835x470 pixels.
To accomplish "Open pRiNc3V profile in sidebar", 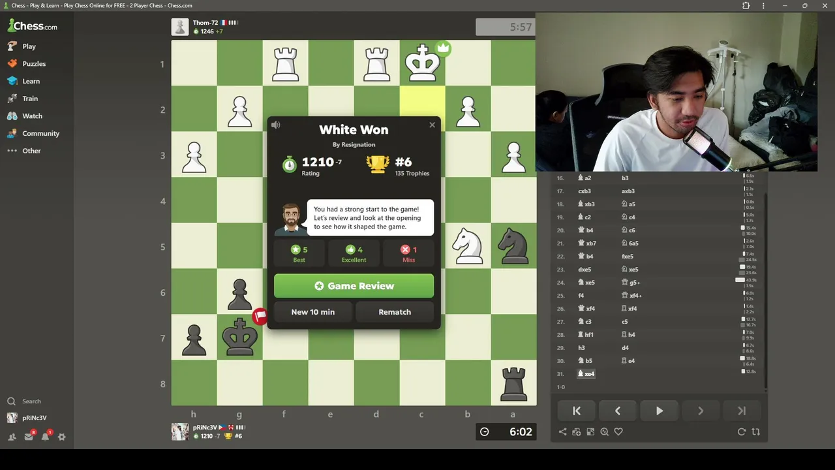I will 27,418.
